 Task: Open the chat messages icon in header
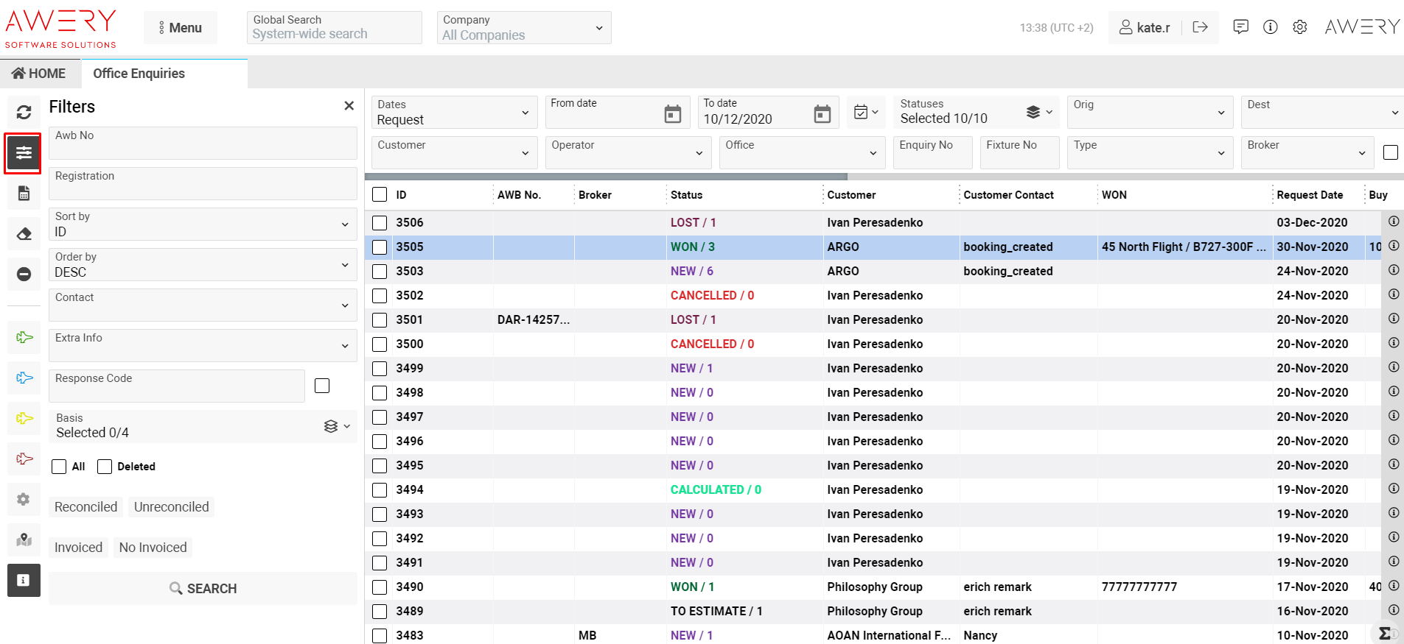pos(1240,27)
